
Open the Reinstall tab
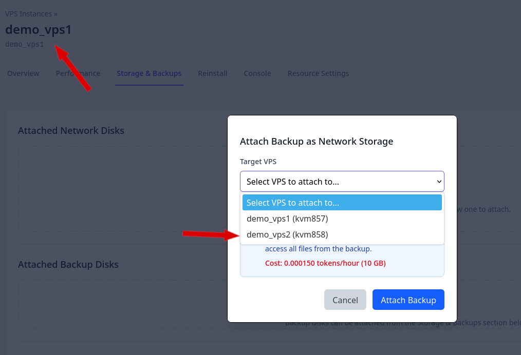tap(212, 73)
